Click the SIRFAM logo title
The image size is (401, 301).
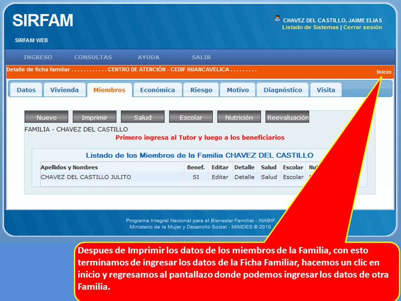[43, 20]
